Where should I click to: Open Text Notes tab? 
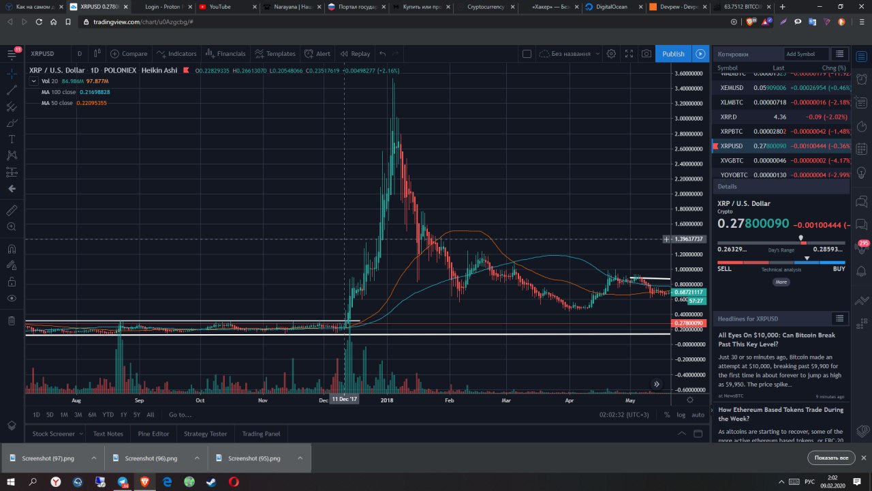click(x=108, y=434)
